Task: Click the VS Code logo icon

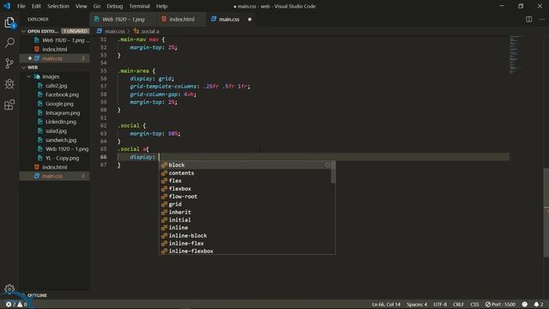Action: (x=7, y=6)
